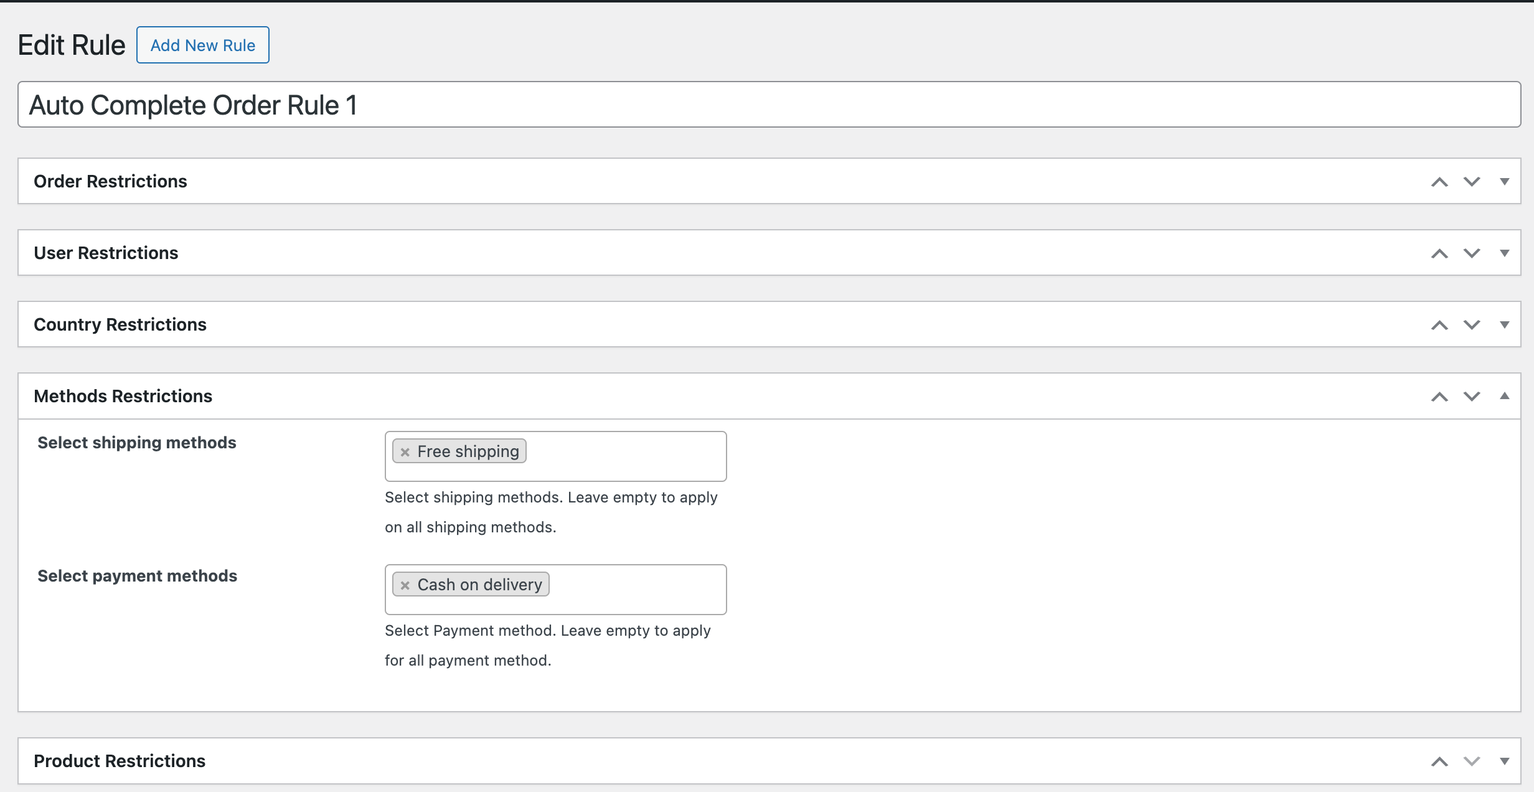1534x792 pixels.
Task: Move Product Restrictions panel up
Action: [x=1439, y=761]
